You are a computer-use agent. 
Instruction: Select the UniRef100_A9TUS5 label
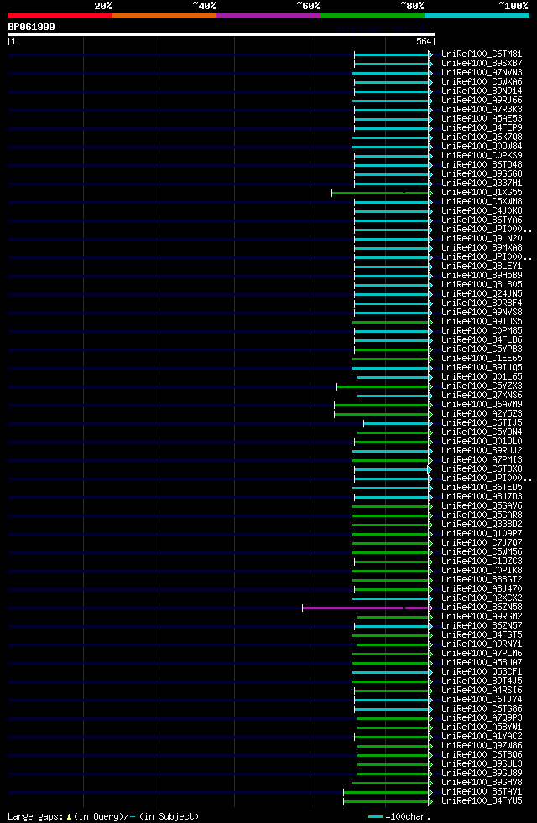tap(482, 322)
